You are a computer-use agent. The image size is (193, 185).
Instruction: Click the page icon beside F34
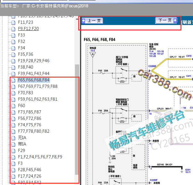tap(13, 48)
